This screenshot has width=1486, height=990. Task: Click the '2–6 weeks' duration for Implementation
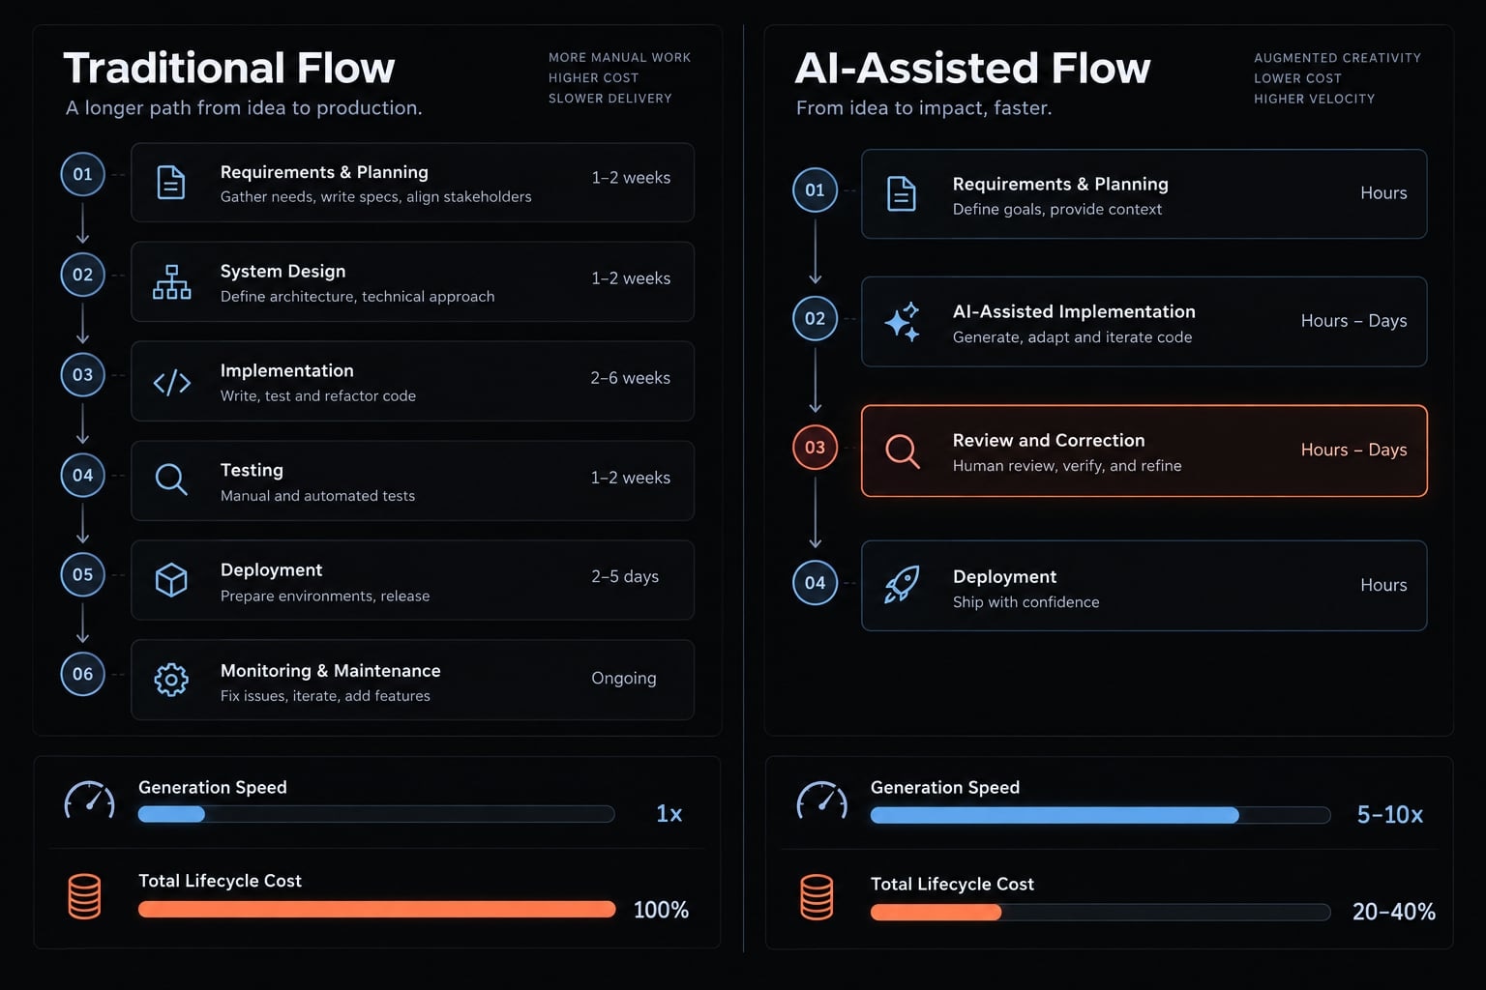[630, 378]
